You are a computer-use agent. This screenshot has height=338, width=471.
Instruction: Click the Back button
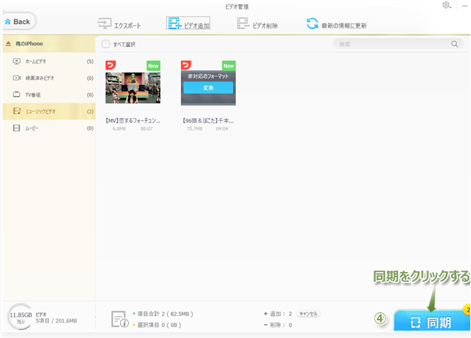point(18,22)
